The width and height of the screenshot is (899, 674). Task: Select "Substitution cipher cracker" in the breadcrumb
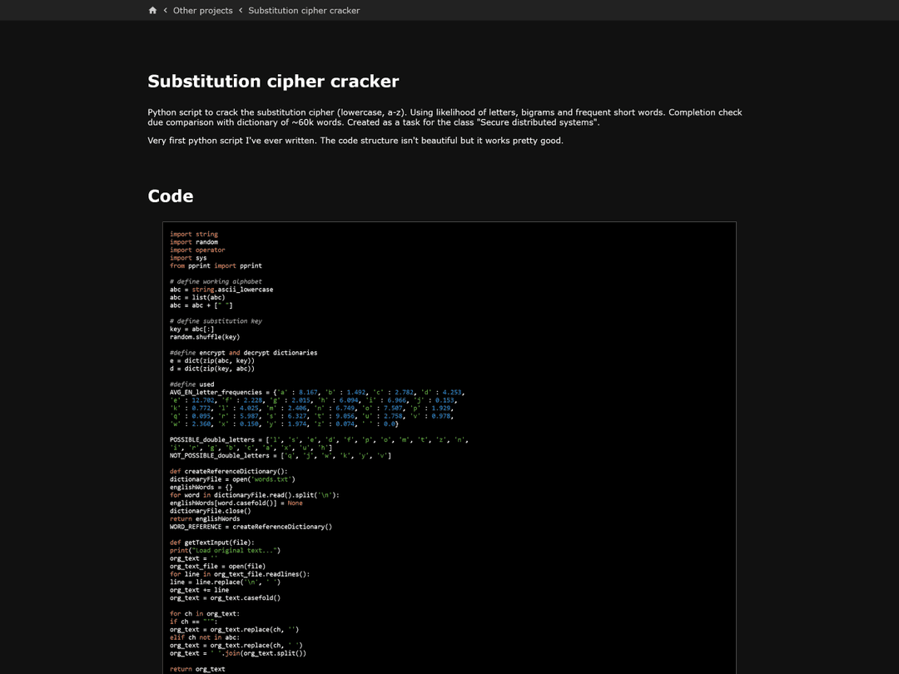click(304, 10)
